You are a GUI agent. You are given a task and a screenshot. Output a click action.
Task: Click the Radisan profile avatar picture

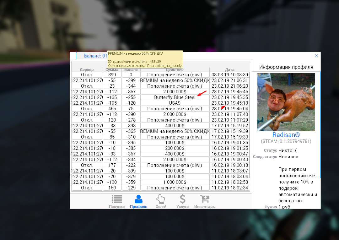click(x=286, y=102)
